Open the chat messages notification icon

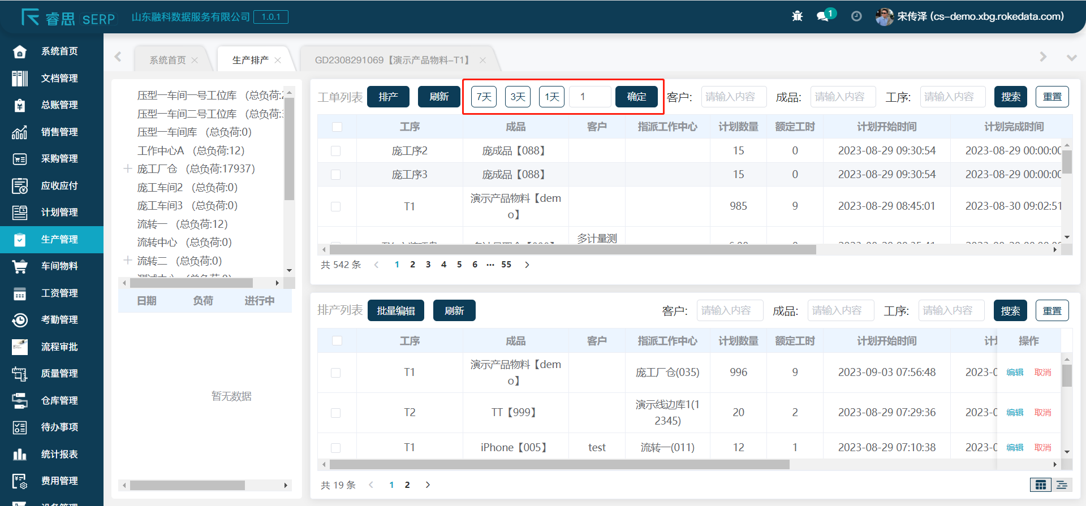click(823, 16)
